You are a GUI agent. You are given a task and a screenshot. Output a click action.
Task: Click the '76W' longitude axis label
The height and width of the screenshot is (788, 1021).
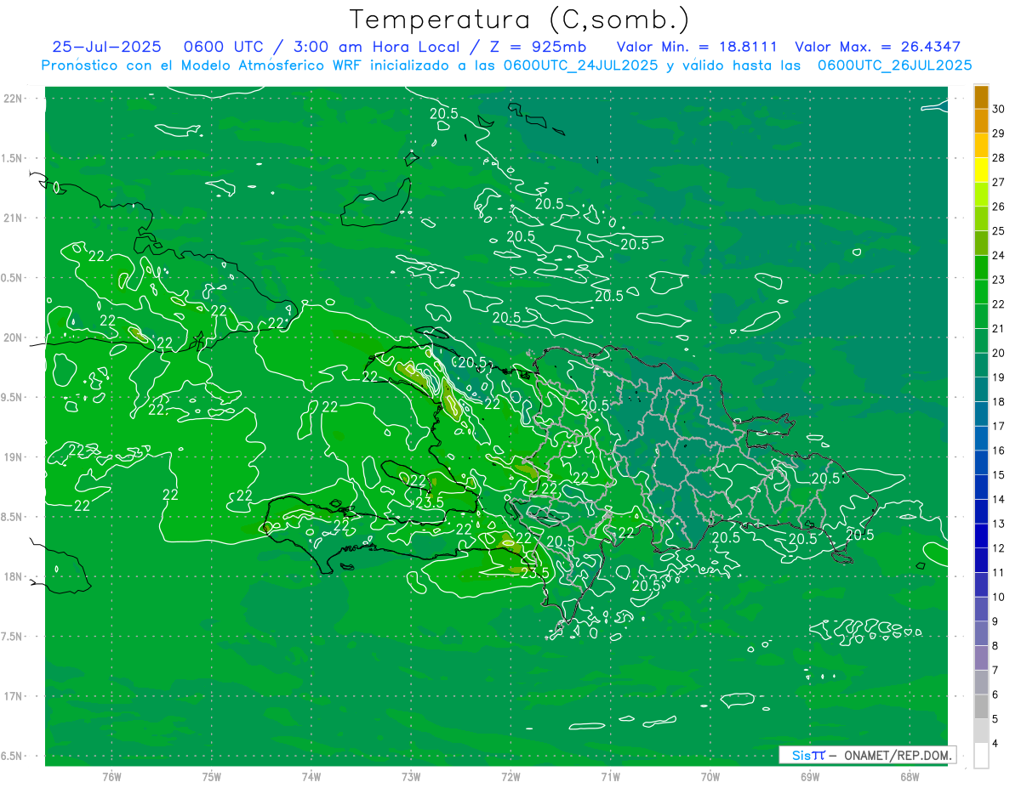[111, 776]
